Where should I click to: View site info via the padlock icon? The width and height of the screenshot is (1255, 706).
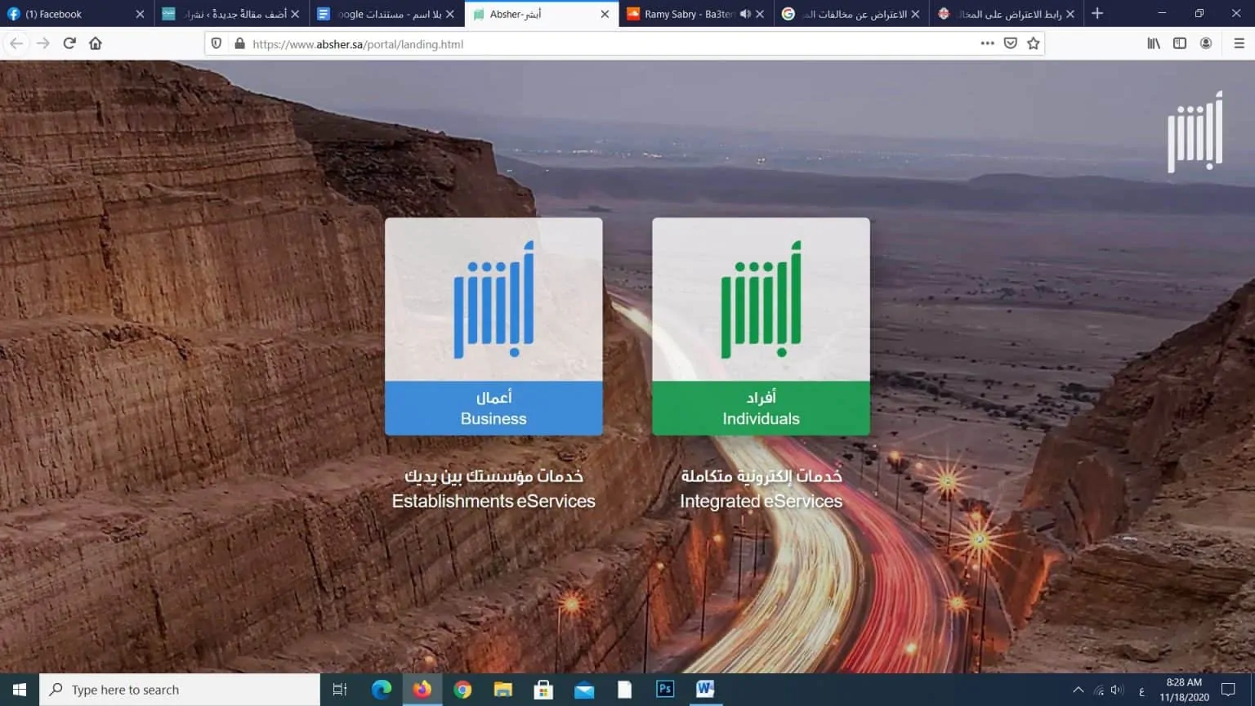pyautogui.click(x=239, y=43)
